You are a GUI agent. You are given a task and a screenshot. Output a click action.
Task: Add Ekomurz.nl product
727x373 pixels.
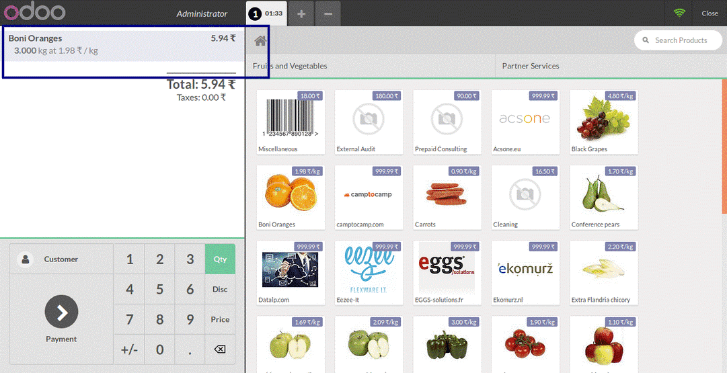[525, 273]
